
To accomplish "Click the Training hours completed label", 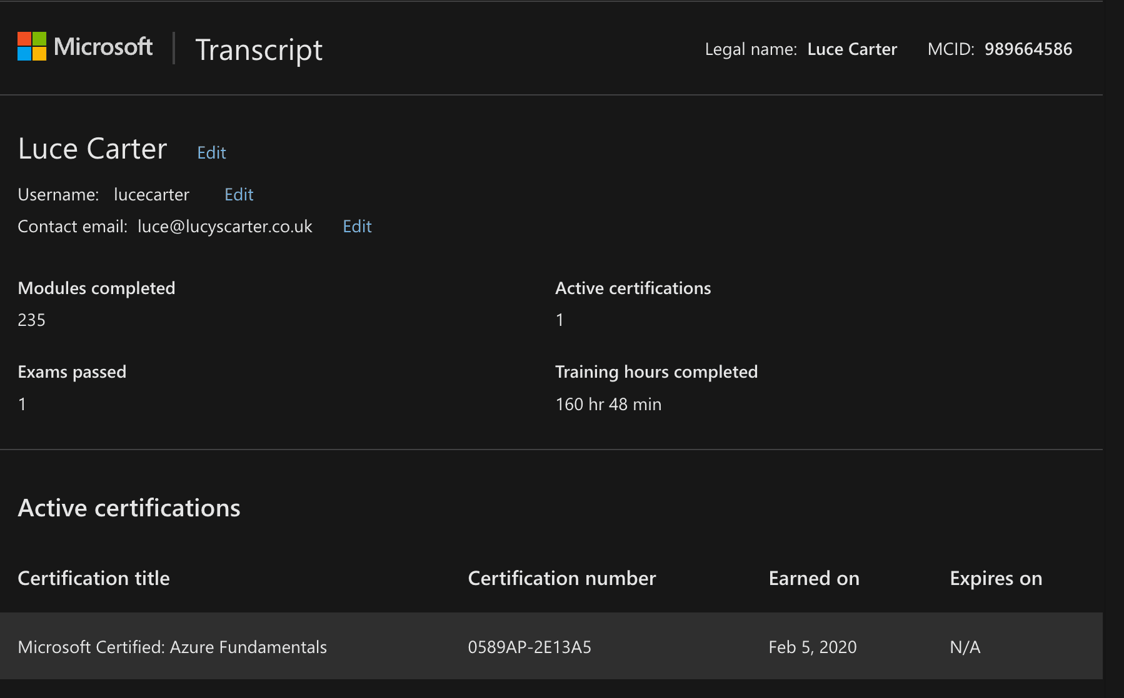I will coord(656,371).
